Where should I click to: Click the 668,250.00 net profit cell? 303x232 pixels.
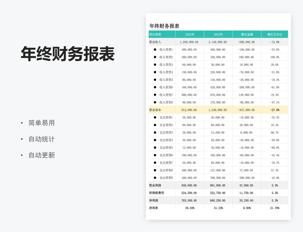[217, 200]
